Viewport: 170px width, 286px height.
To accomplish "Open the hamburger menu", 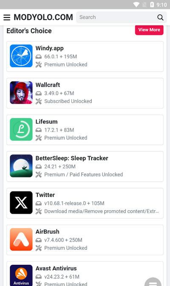I will click(7, 17).
